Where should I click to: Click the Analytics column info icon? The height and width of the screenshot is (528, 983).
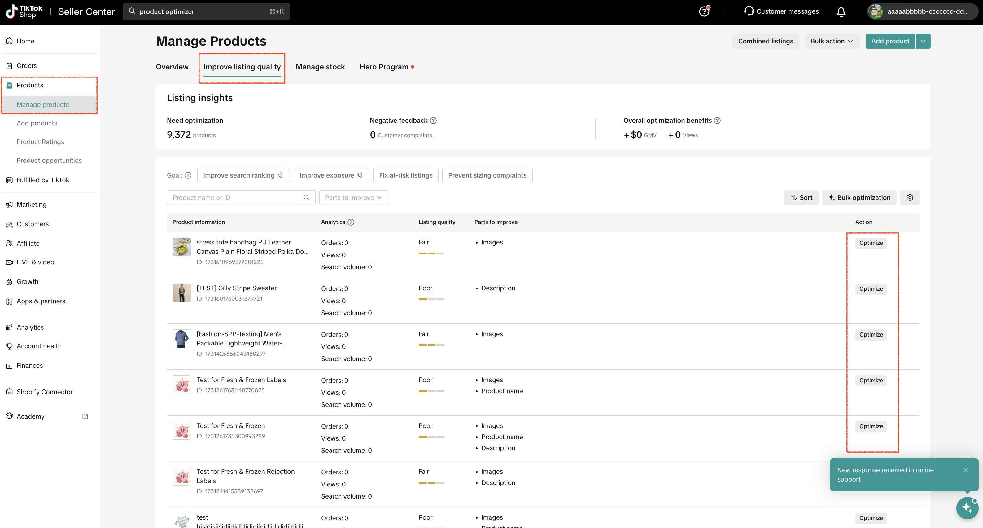tap(351, 222)
